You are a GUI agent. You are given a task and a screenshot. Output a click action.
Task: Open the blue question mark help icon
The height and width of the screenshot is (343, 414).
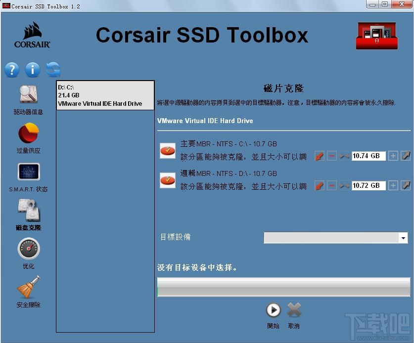click(x=12, y=70)
